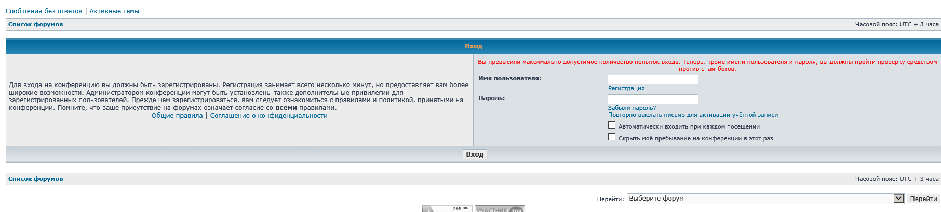This screenshot has width=941, height=212.
Task: Click into the «Пароль» field
Action: point(653,99)
